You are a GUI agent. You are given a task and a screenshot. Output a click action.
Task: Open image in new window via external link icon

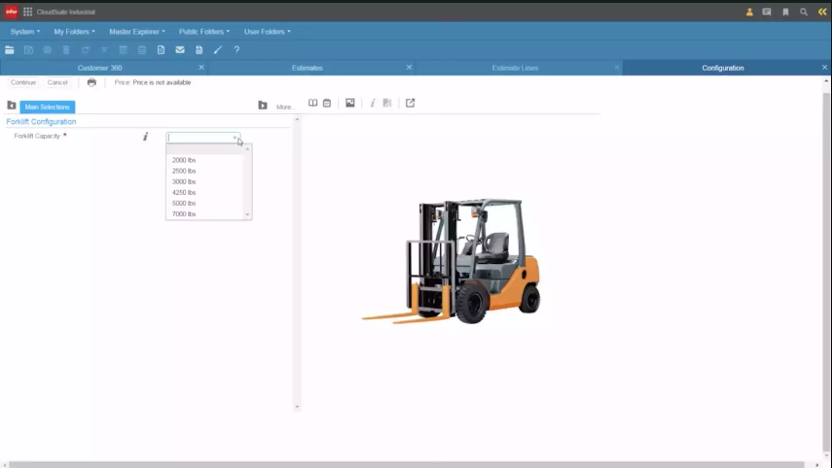410,103
